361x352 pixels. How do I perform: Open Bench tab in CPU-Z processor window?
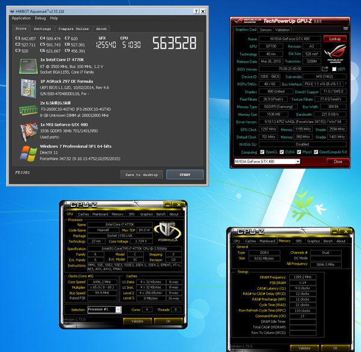161,214
